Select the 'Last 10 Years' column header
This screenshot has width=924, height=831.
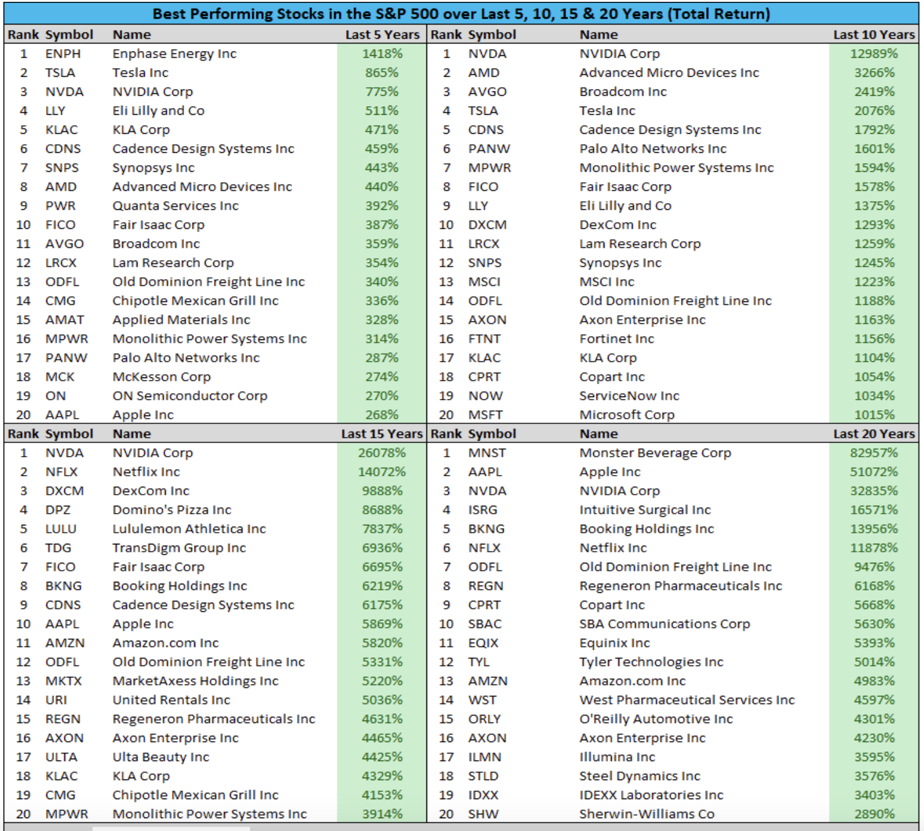click(x=874, y=34)
